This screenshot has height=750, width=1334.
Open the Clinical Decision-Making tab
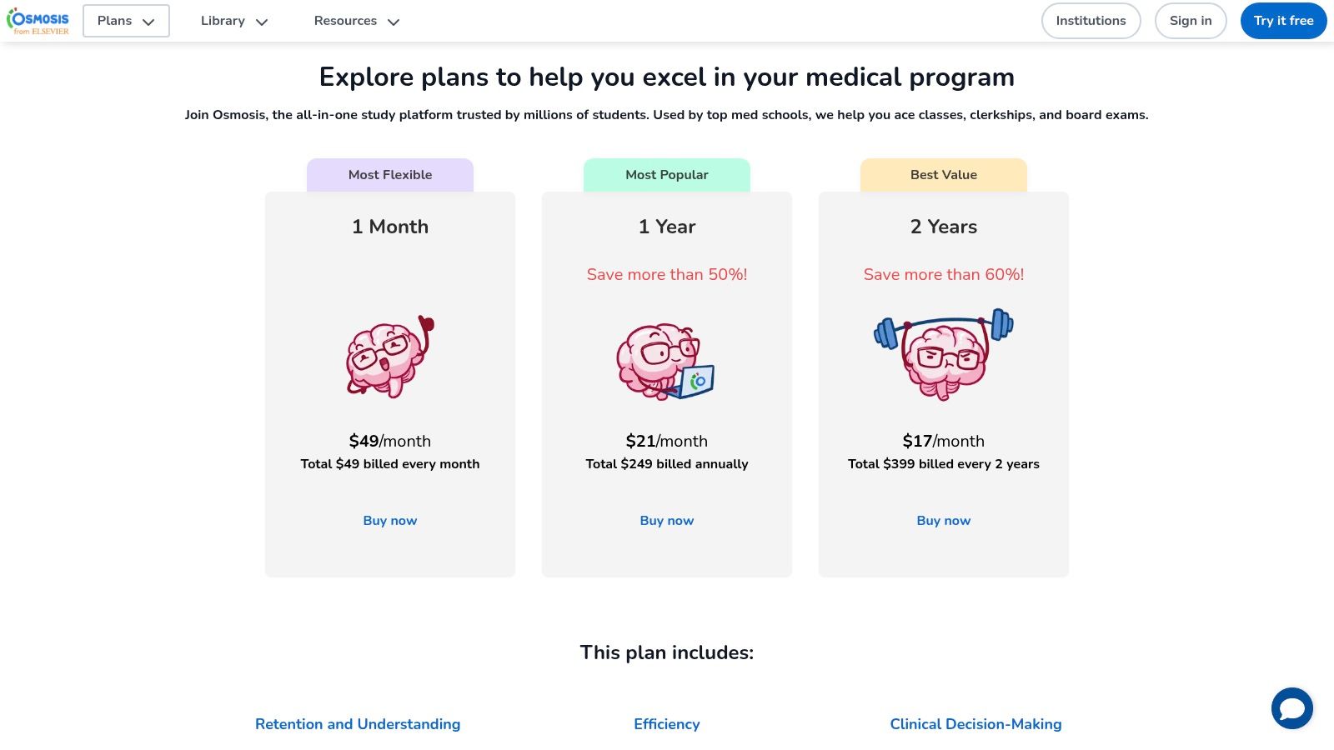[975, 724]
